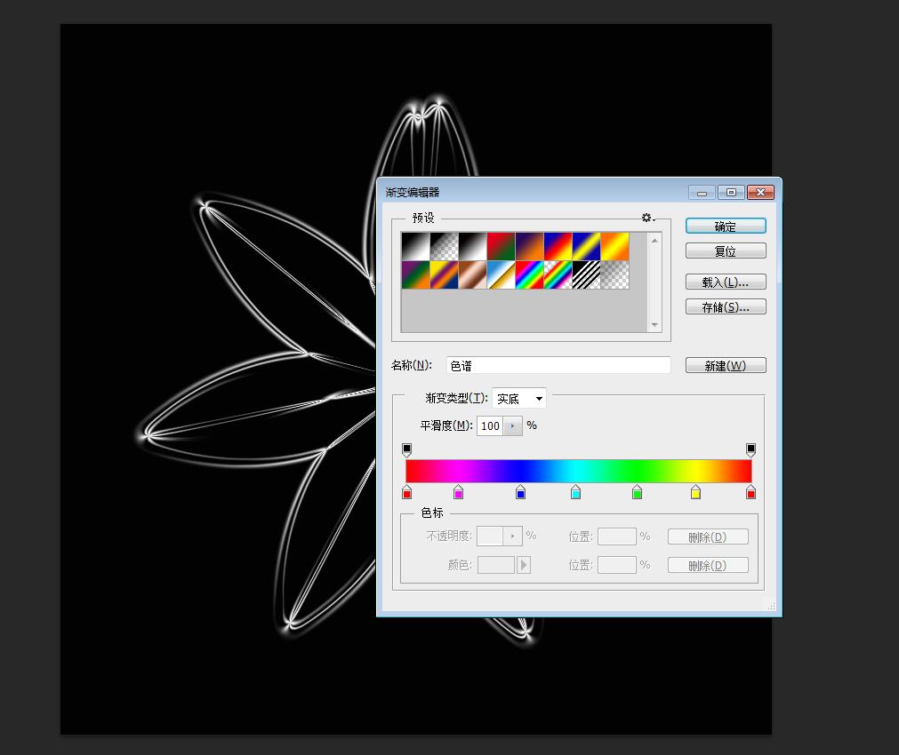Click the rainbow gradient preview bar
899x755 pixels.
tap(579, 471)
